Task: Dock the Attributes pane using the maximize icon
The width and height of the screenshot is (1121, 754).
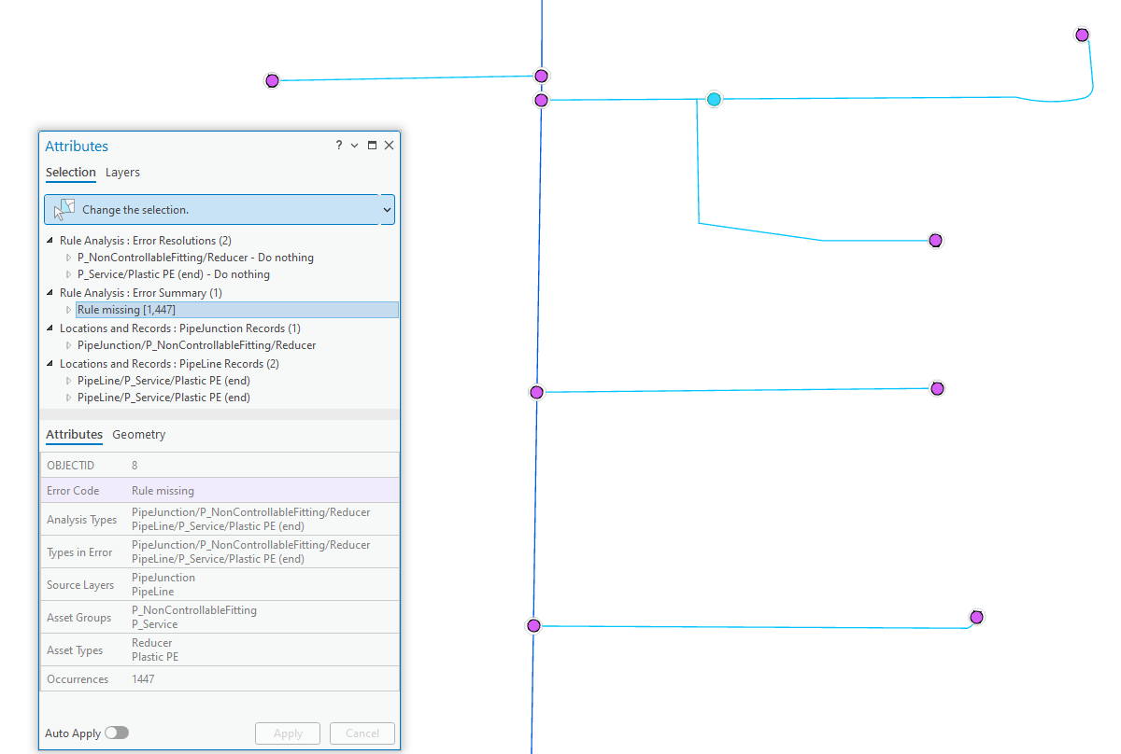Action: [x=371, y=145]
